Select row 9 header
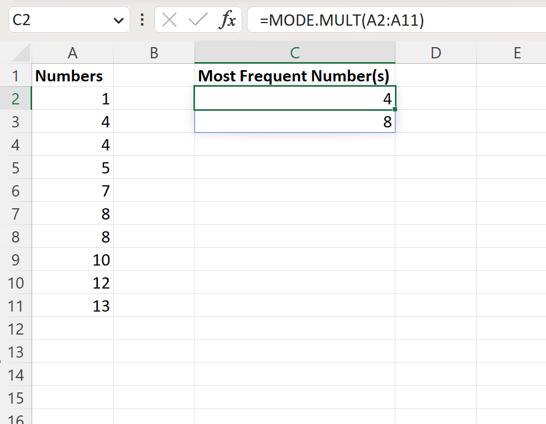The height and width of the screenshot is (424, 546). (x=16, y=260)
